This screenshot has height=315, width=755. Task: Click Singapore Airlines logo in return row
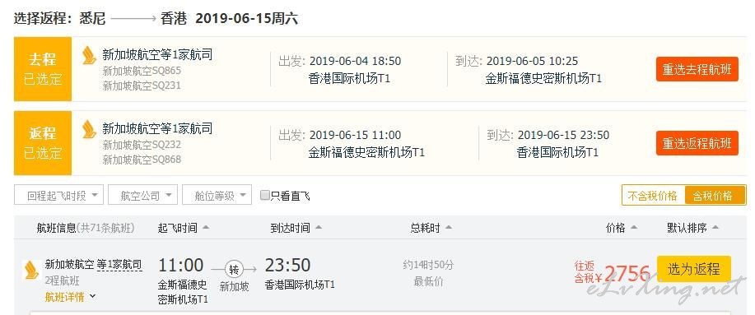tap(90, 129)
